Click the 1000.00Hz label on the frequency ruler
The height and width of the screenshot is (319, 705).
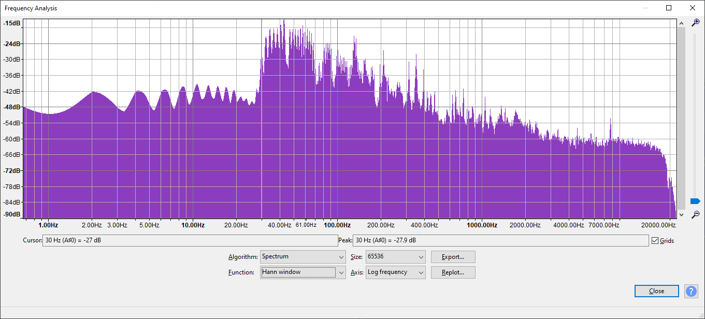(482, 225)
